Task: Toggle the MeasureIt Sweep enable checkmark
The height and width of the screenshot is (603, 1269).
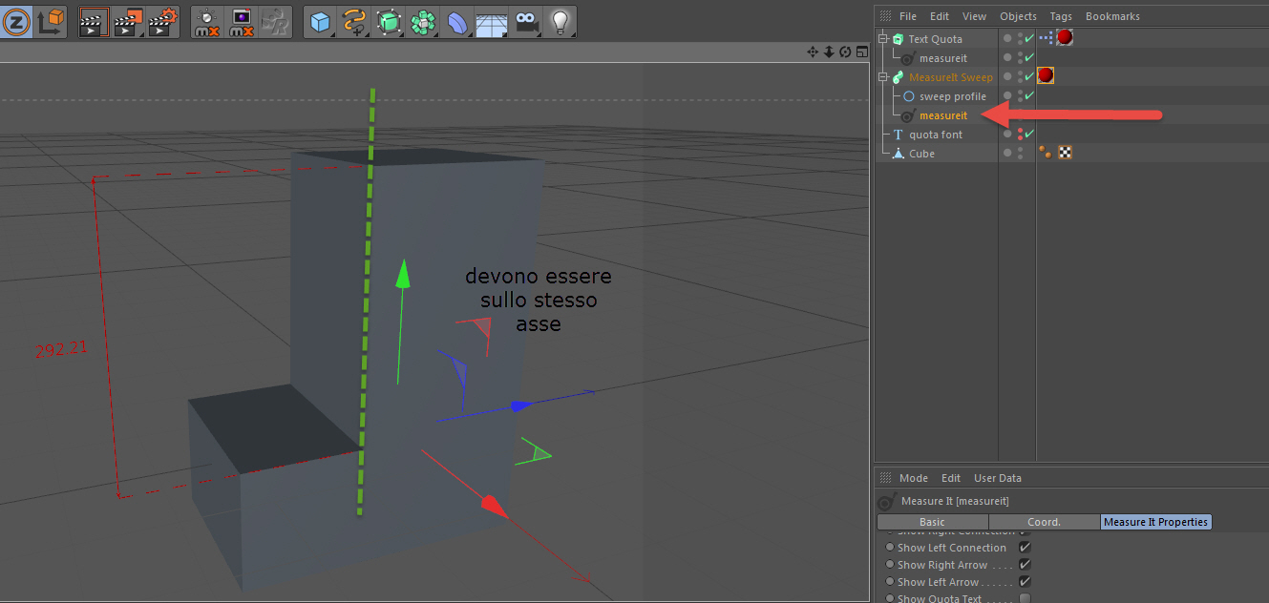Action: point(1029,77)
